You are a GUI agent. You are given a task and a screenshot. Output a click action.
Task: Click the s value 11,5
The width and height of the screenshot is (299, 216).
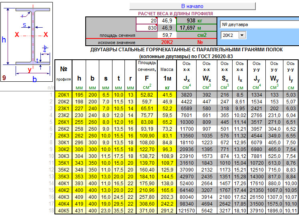point(106,156)
